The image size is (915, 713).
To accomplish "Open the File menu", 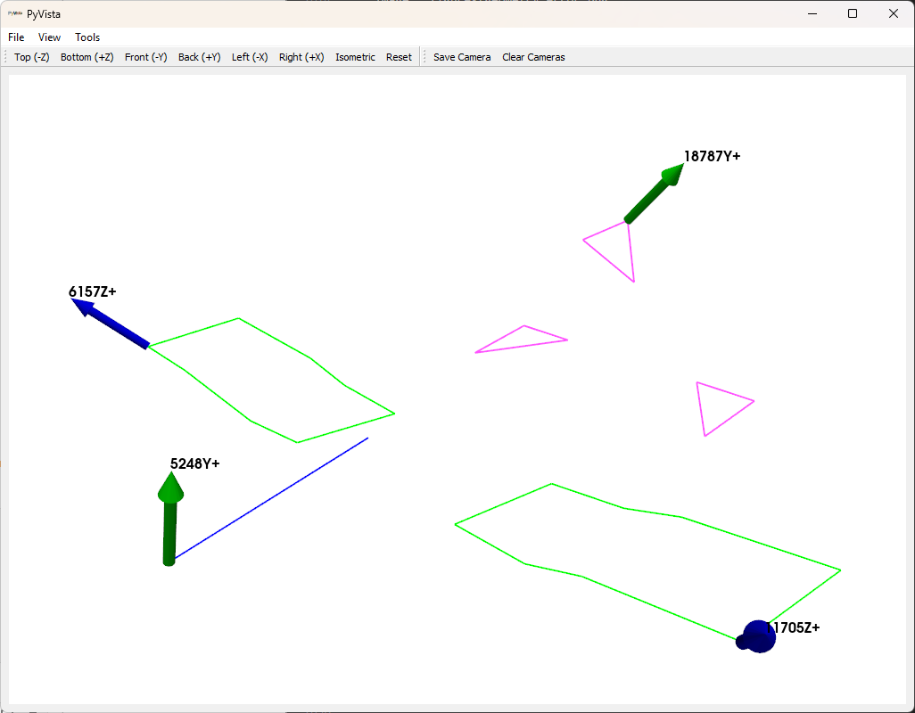I will point(15,37).
